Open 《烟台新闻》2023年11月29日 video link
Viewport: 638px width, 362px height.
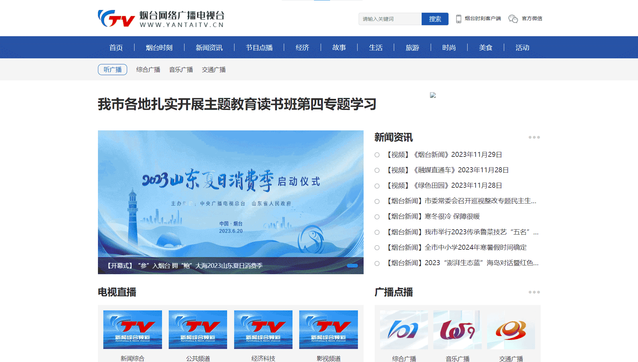pos(443,155)
